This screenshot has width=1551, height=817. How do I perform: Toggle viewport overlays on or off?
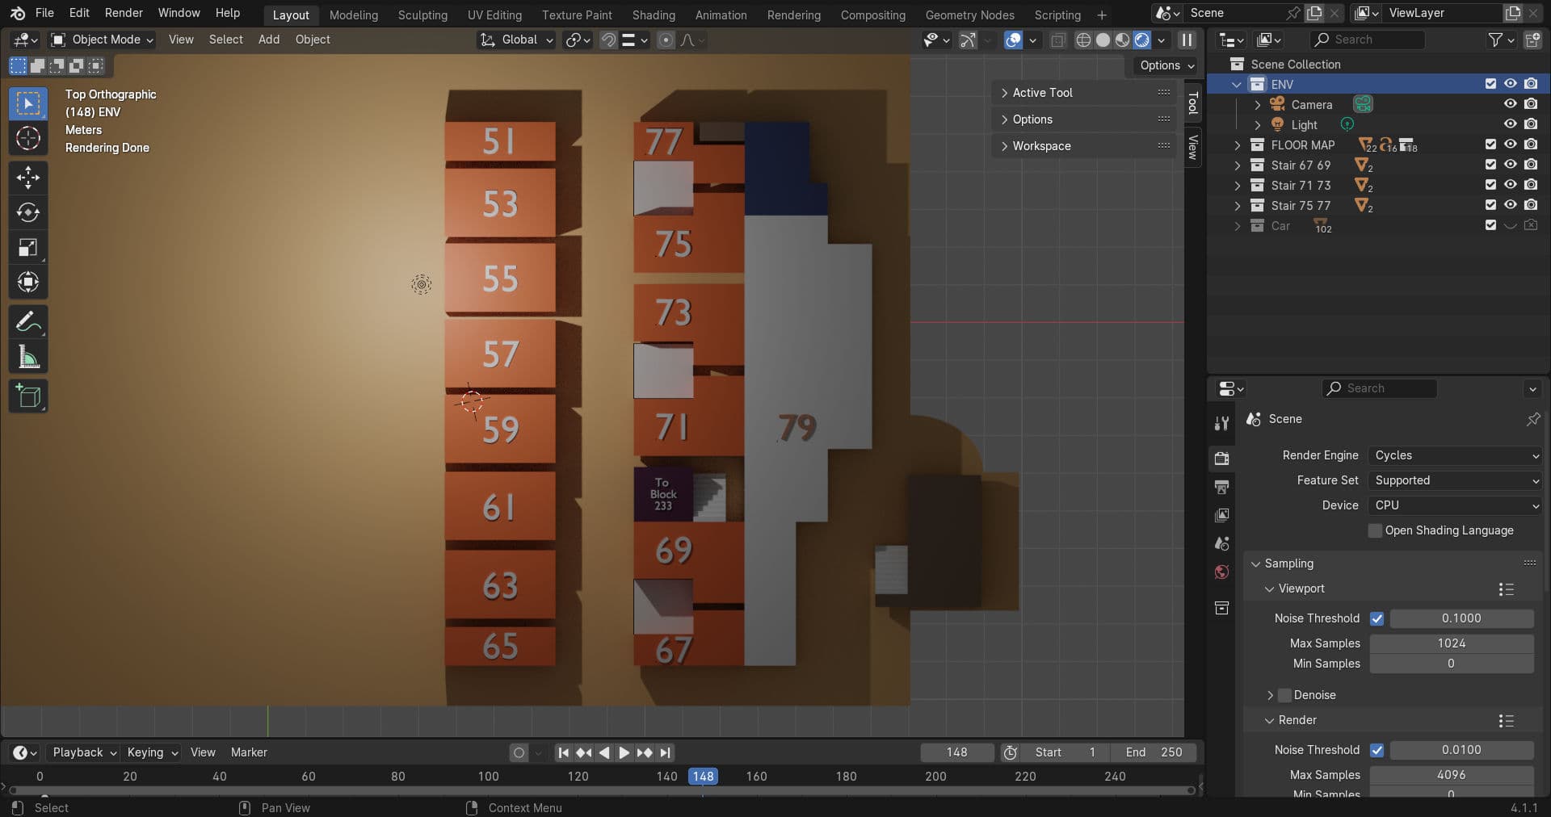pyautogui.click(x=1013, y=40)
